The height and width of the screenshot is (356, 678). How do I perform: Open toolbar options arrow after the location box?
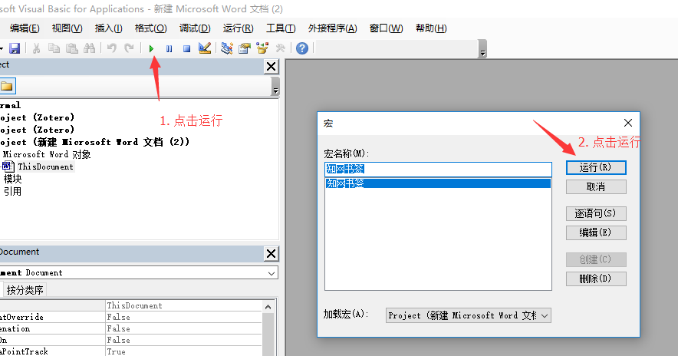coord(482,49)
